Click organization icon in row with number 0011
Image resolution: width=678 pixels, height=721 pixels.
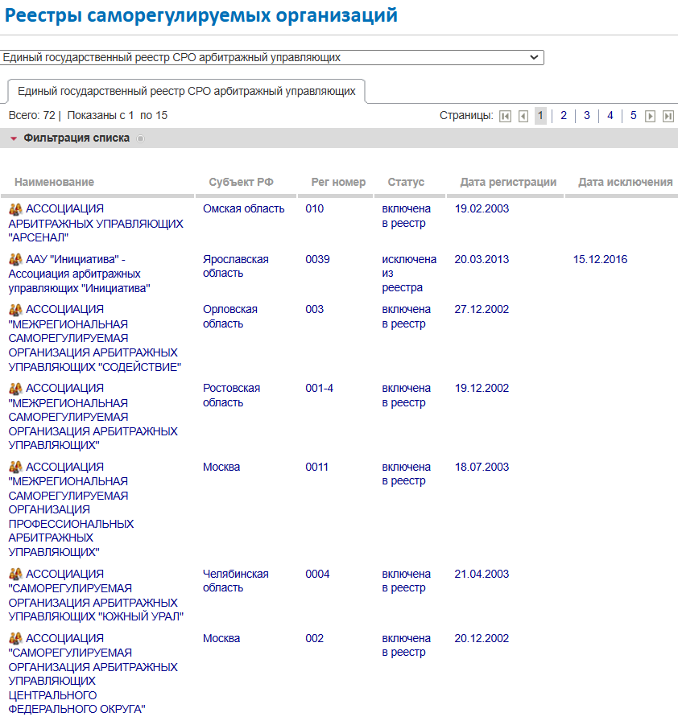[x=15, y=468]
